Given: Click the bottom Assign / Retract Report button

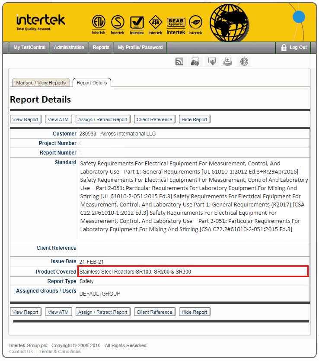Looking at the screenshot, I should (x=103, y=312).
